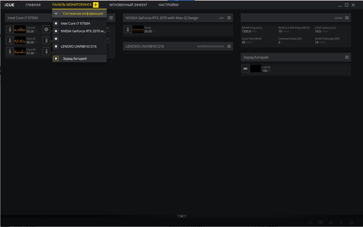Image resolution: width=363 pixels, height=227 pixels.
Task: Click the yellow plus icon after Панель мониторинга
Action: pos(96,5)
